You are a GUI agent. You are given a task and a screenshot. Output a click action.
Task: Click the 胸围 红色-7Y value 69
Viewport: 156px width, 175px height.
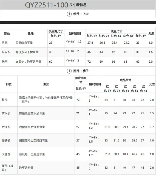click(x=101, y=62)
